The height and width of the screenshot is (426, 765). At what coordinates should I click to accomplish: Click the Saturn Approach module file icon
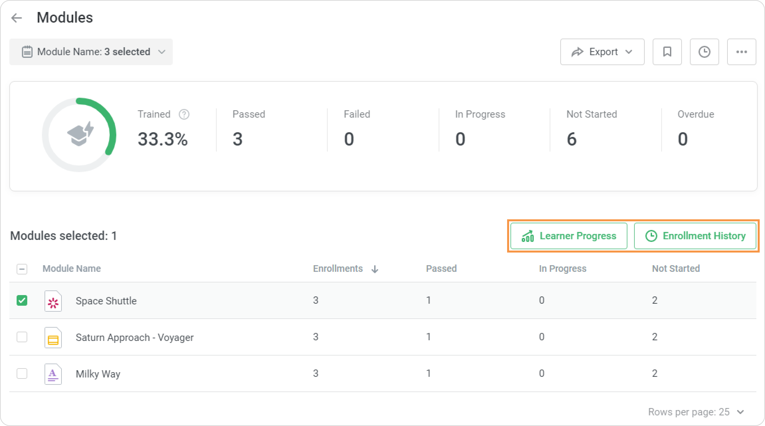coord(53,338)
